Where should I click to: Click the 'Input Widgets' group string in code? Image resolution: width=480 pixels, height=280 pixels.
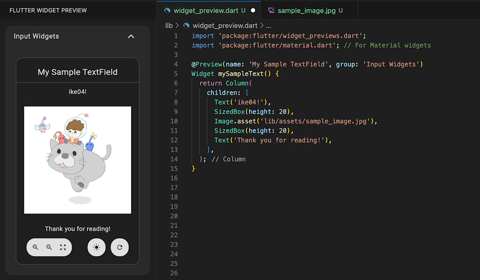[391, 64]
